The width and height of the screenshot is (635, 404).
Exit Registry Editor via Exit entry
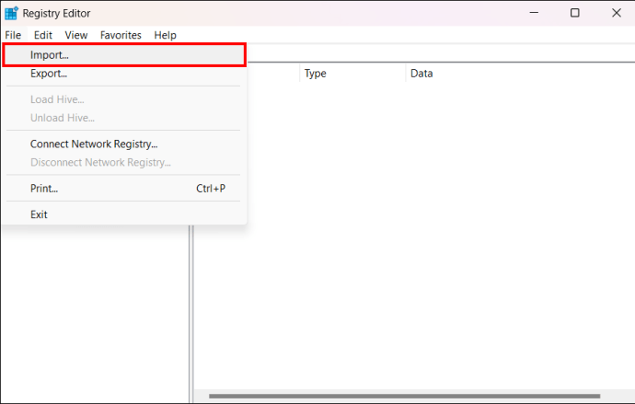(x=124, y=214)
